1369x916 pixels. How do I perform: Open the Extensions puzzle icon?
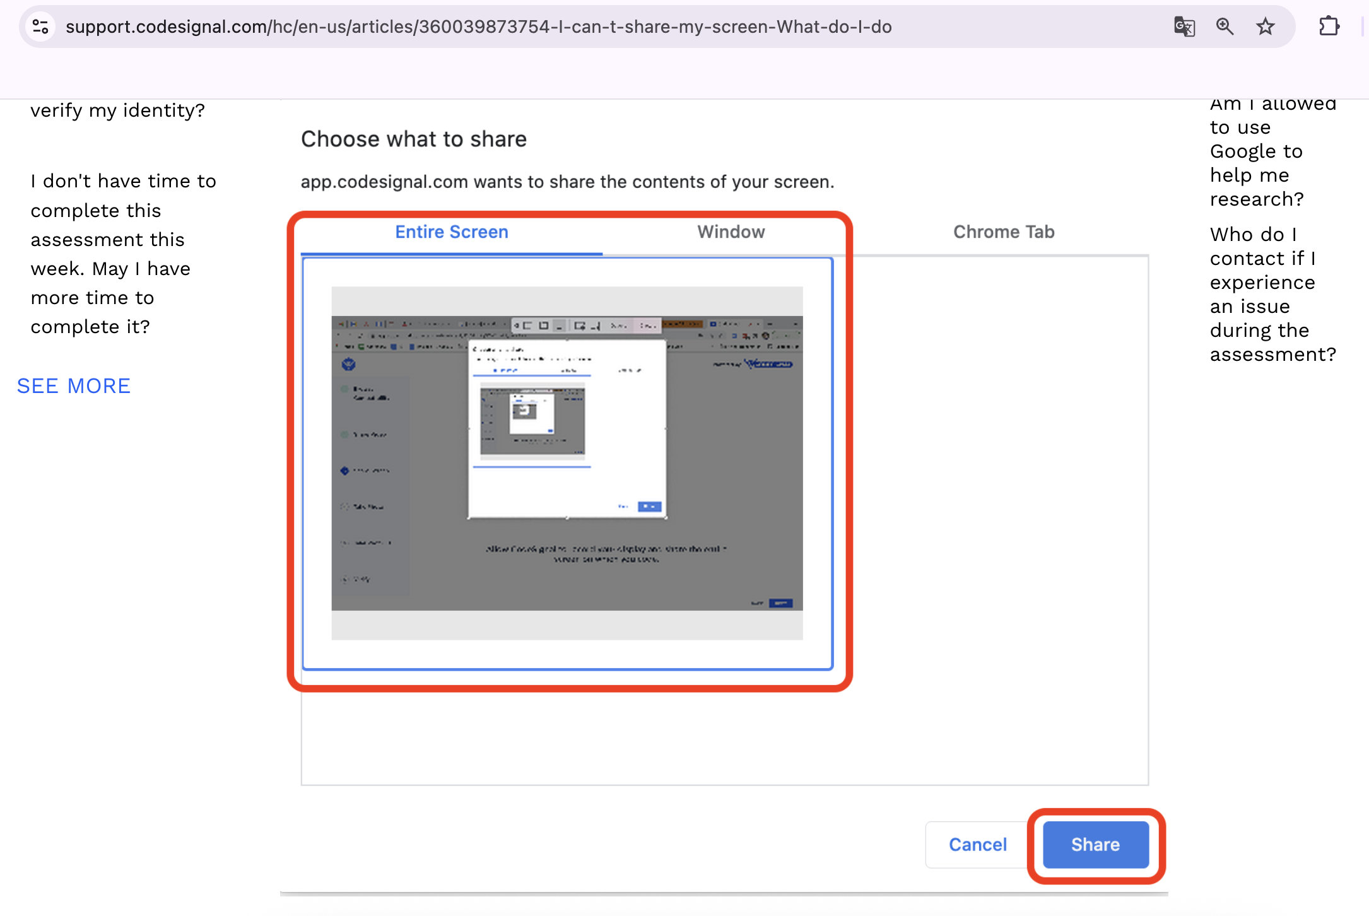point(1329,26)
